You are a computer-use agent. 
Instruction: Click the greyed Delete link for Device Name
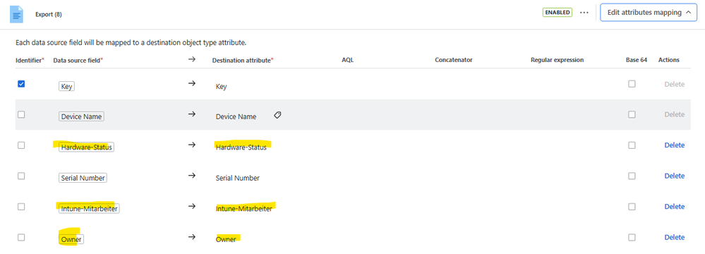click(675, 114)
